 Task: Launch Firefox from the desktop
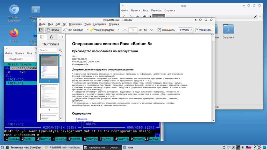[x=14, y=33]
